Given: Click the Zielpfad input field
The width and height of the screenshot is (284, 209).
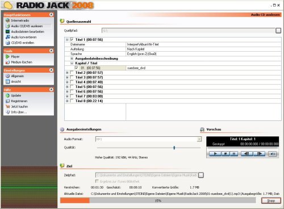Looking at the screenshot, I should click(x=147, y=175).
